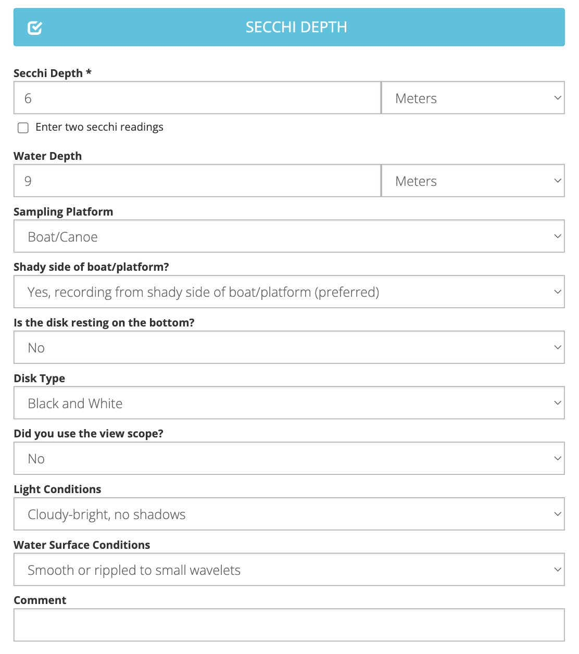Open the Light Conditions dropdown
This screenshot has width=579, height=654.
click(289, 514)
